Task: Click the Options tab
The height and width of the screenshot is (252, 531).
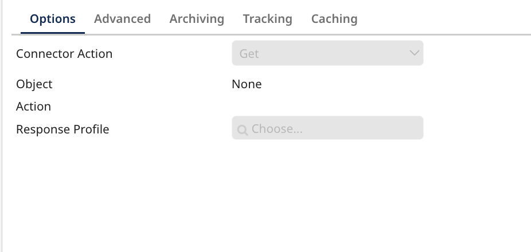Action: (x=53, y=18)
